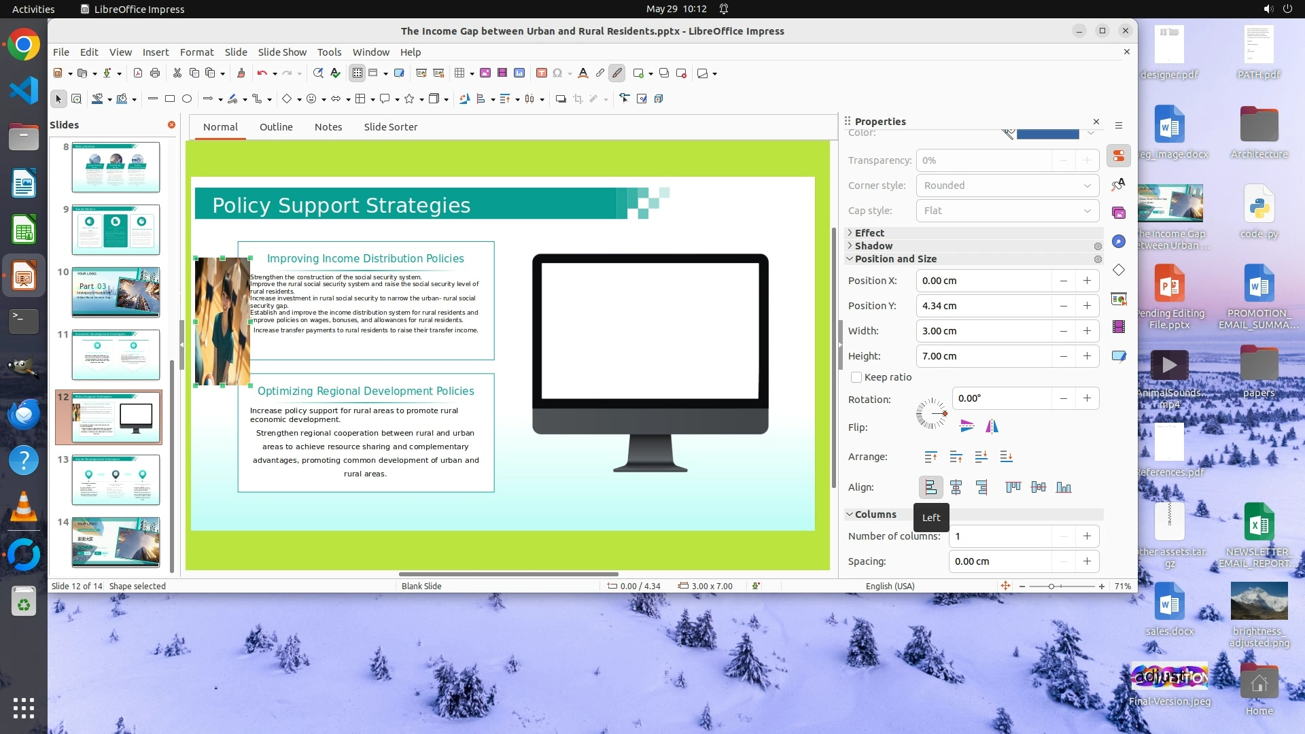Click the Align Center horizontally icon
Image resolution: width=1305 pixels, height=734 pixels.
click(956, 487)
